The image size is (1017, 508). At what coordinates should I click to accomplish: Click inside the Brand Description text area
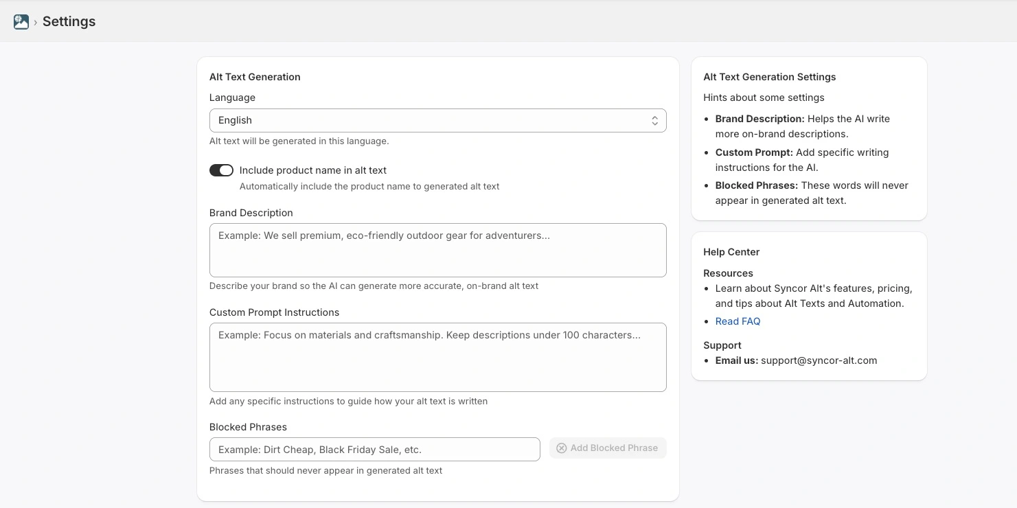[x=437, y=250]
